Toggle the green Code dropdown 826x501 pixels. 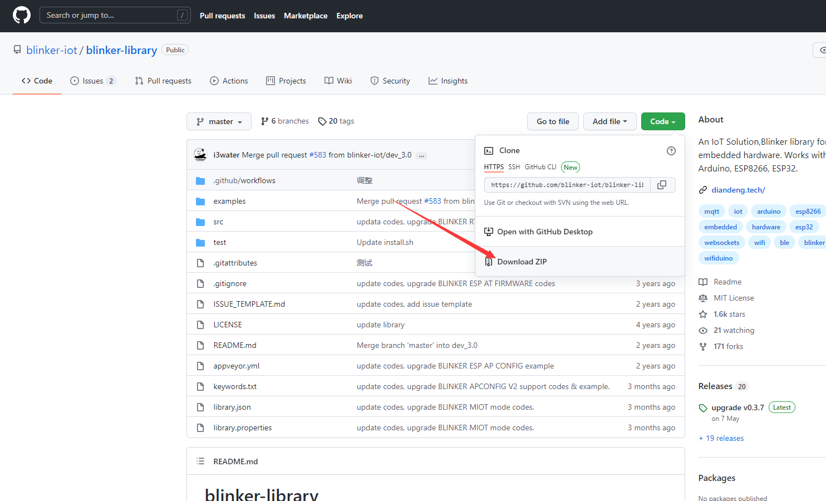click(x=663, y=121)
